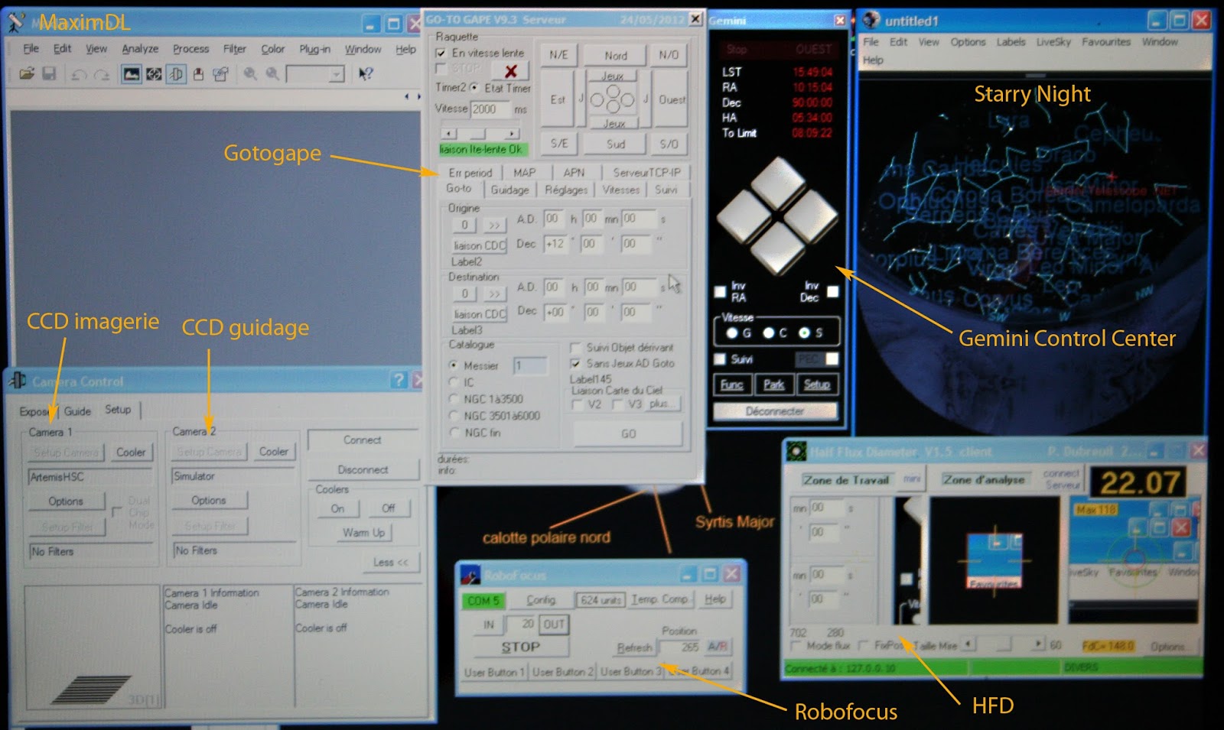Click the MaximDL telescope title bar icon
The height and width of the screenshot is (730, 1224).
(16, 23)
